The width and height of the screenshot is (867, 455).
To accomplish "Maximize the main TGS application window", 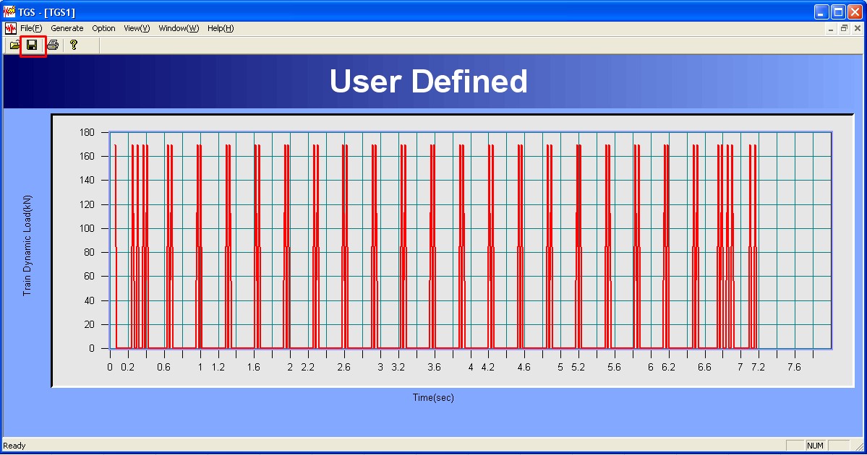I will pos(837,12).
